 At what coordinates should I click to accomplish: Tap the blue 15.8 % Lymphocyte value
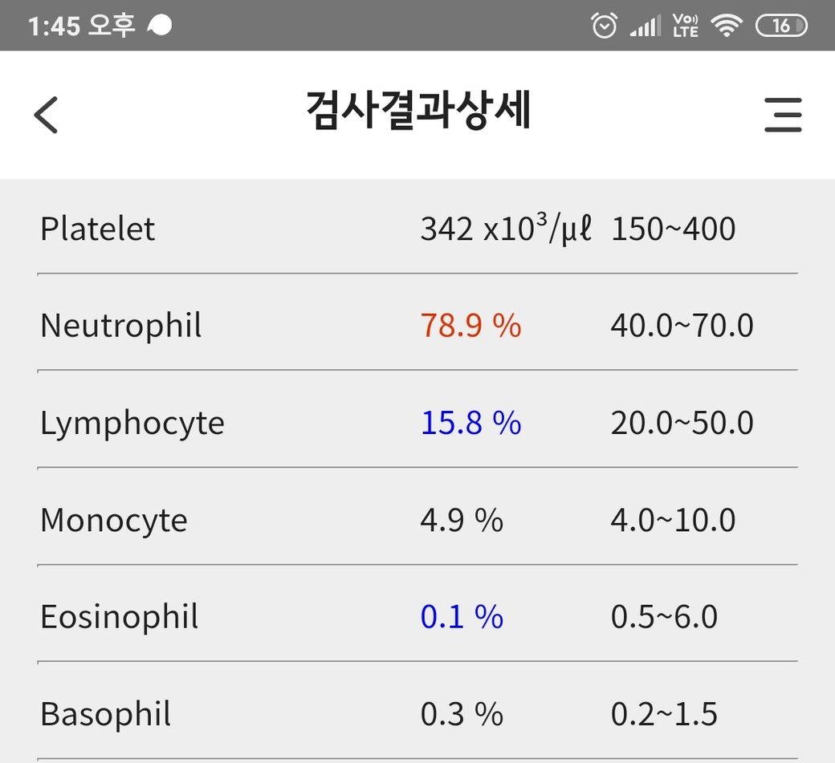(470, 423)
